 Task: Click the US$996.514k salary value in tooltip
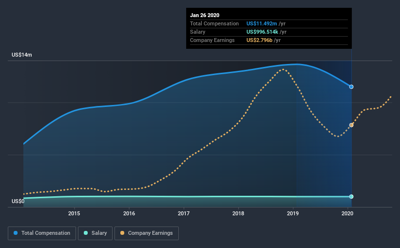[x=262, y=32]
